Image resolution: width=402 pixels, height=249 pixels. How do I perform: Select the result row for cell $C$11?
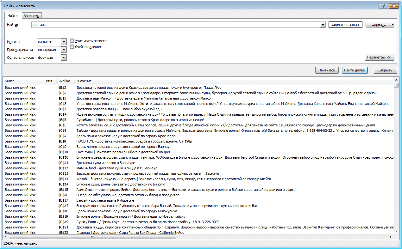[198, 163]
